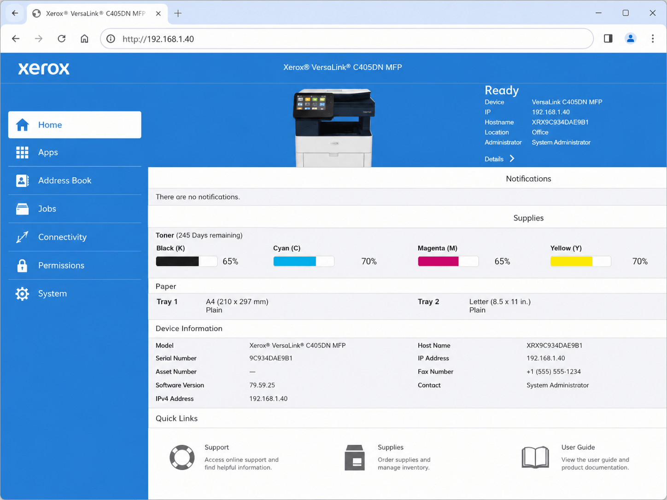This screenshot has width=667, height=500.
Task: Click the Cyan (C) toner level bar
Action: pyautogui.click(x=304, y=262)
